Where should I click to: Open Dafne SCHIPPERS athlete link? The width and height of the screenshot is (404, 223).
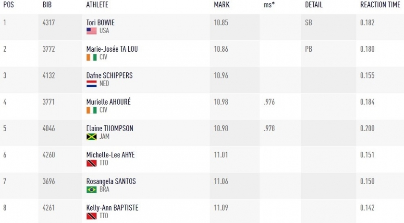[x=110, y=76]
